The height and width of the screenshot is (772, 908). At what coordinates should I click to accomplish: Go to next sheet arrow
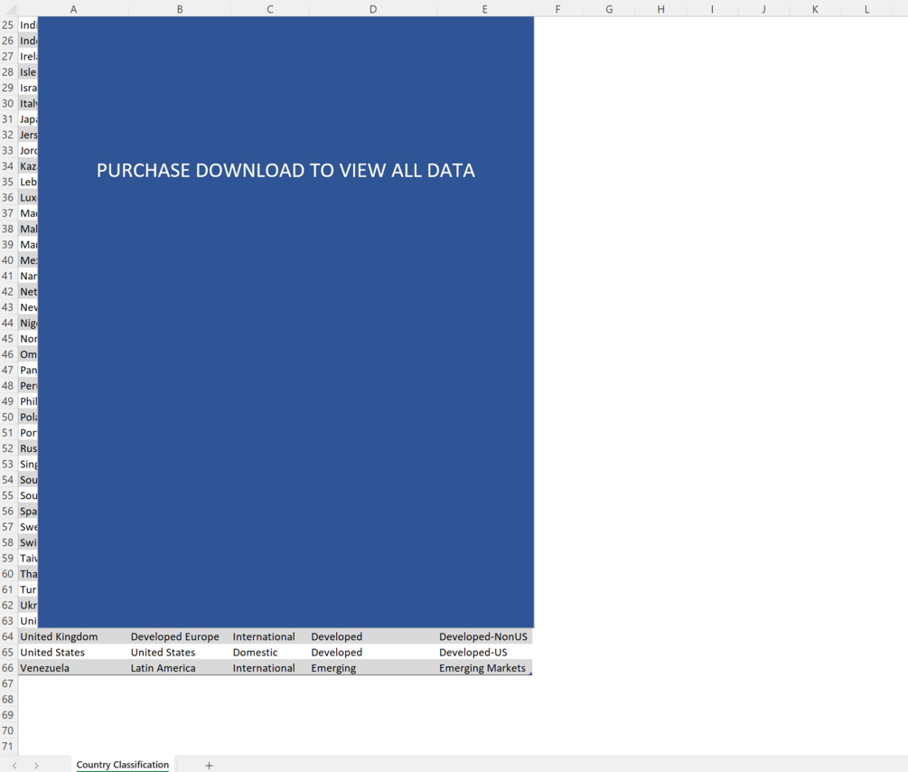[36, 766]
